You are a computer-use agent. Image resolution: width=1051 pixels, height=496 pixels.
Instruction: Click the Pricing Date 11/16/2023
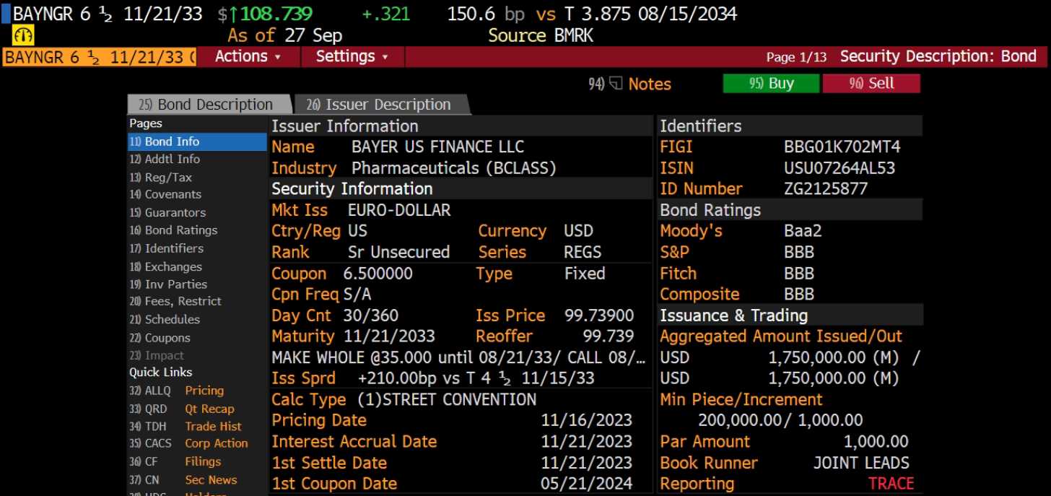pos(586,420)
